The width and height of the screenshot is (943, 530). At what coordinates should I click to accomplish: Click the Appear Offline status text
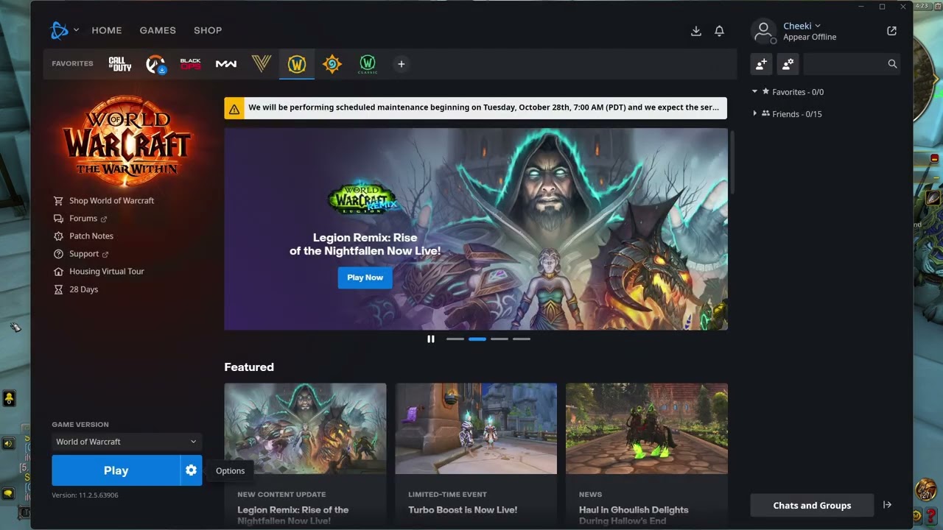[810, 37]
